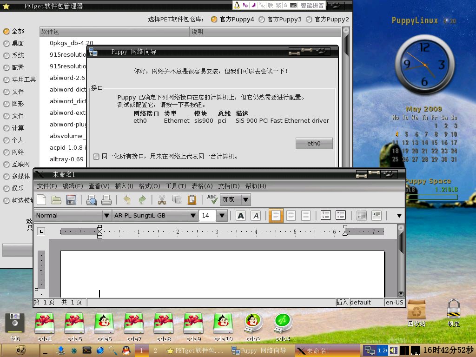Check the 同一化所有接口 checkbox

click(96, 156)
